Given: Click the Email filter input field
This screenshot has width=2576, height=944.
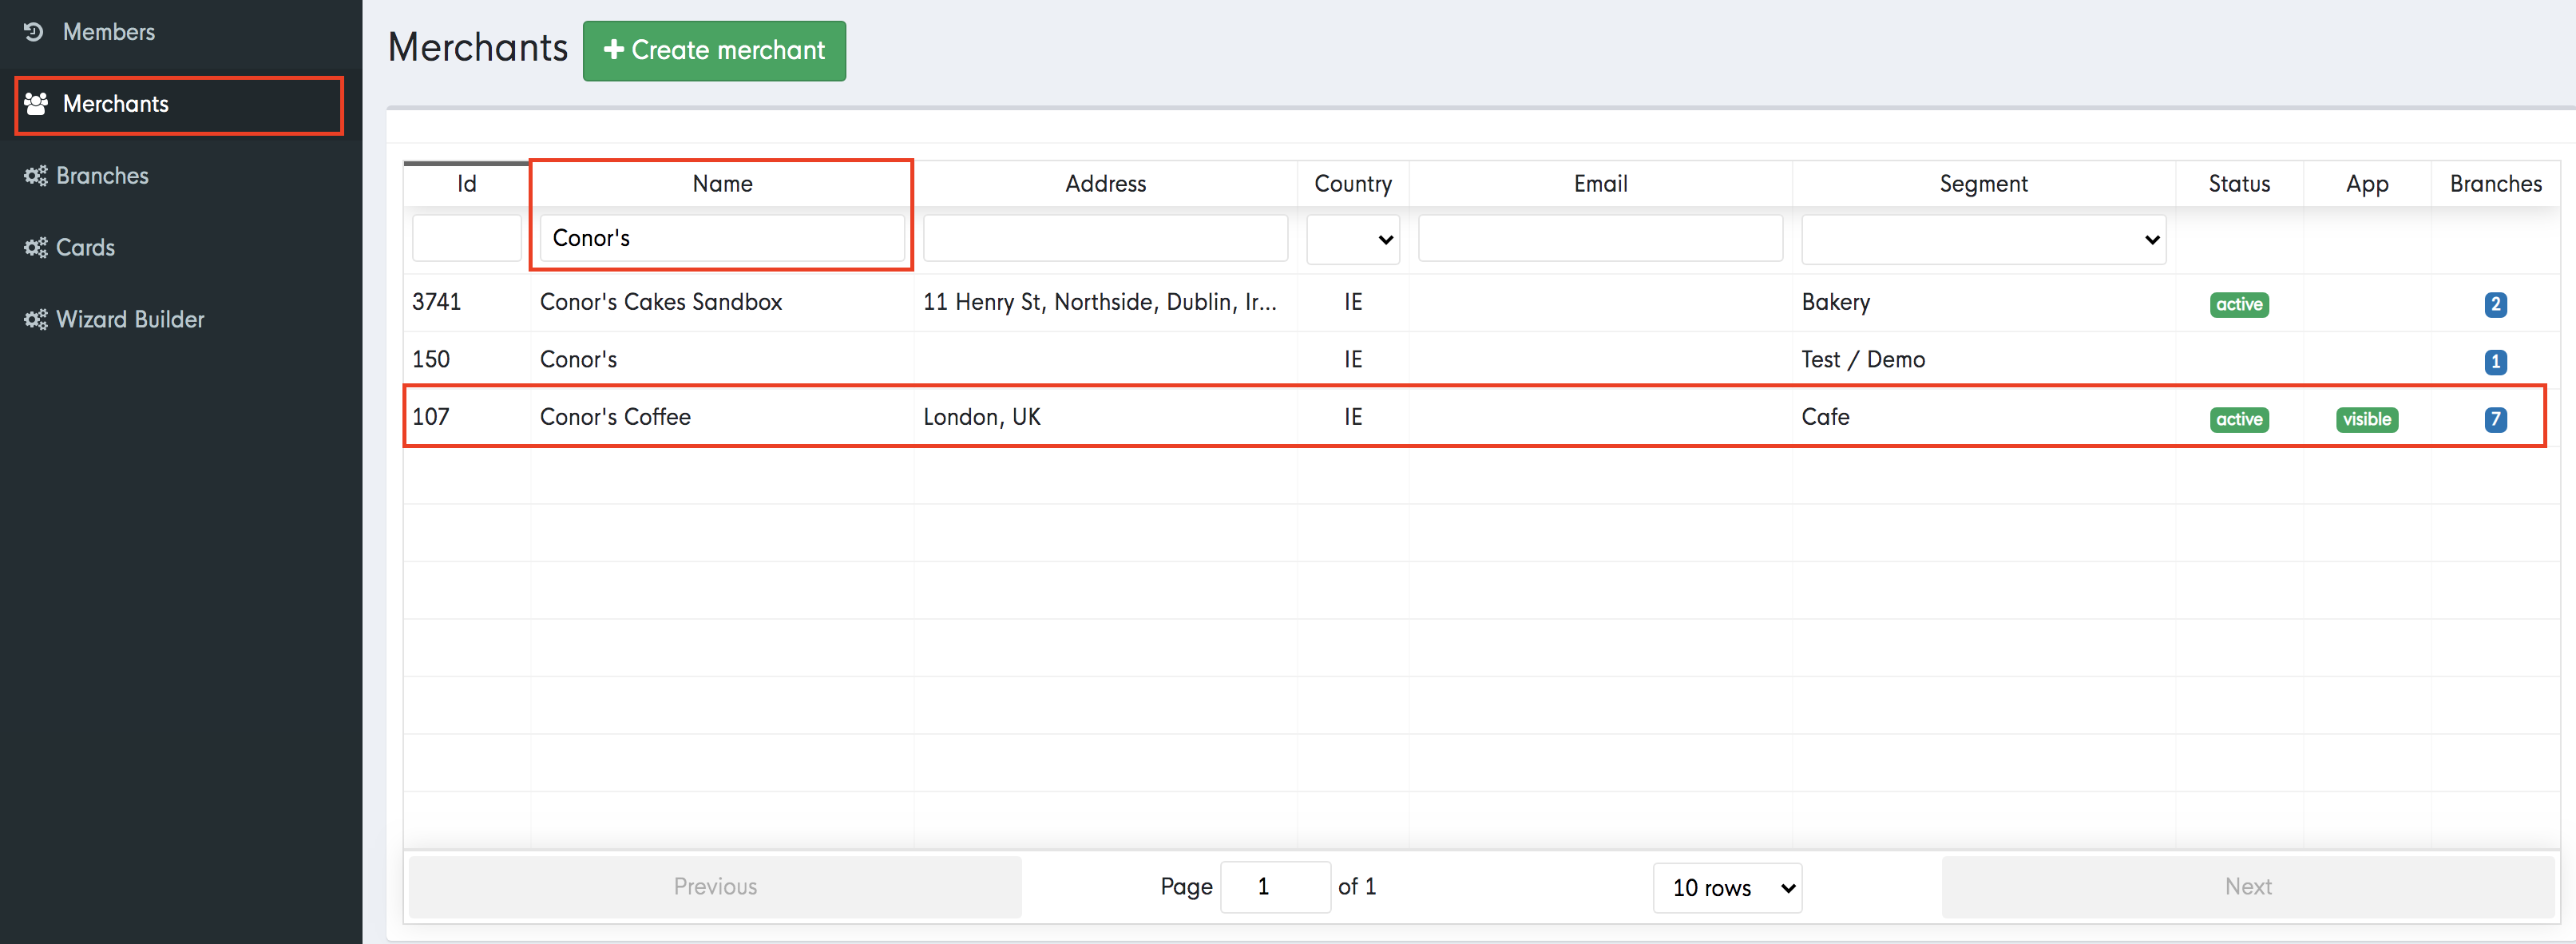Looking at the screenshot, I should (1600, 238).
